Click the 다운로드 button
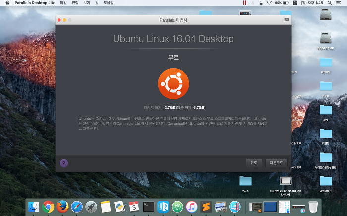 [276, 163]
